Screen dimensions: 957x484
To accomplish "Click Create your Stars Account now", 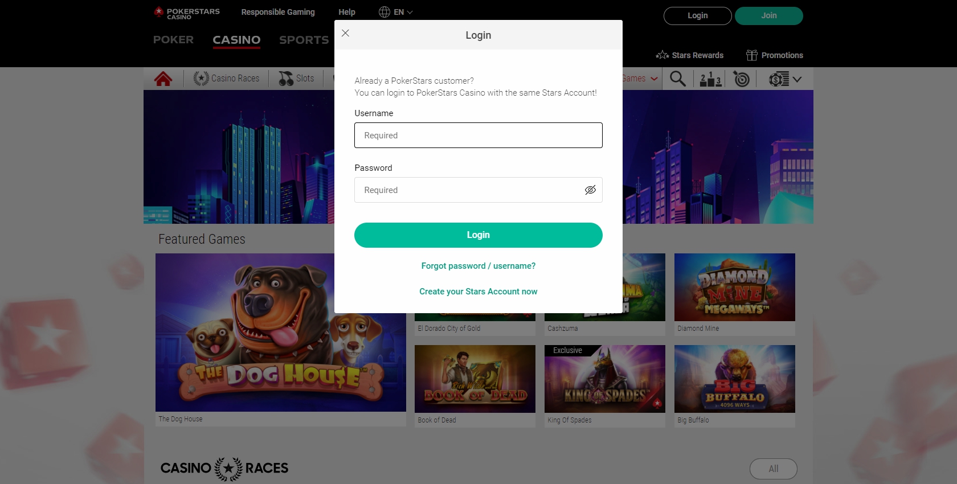I will pyautogui.click(x=478, y=292).
